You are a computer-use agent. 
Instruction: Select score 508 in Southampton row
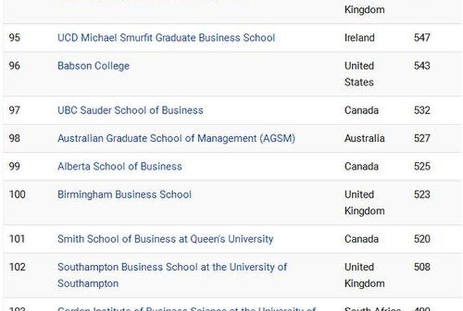click(x=422, y=267)
